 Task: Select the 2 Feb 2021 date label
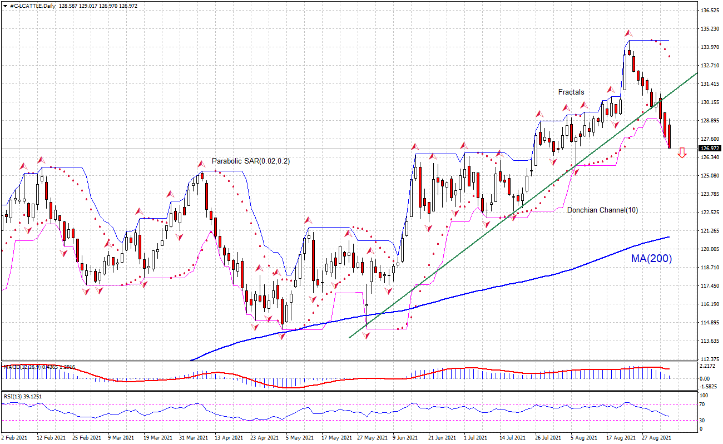(16, 438)
